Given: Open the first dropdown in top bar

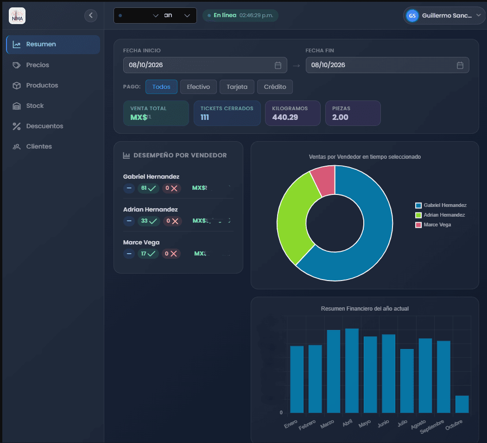Looking at the screenshot, I should point(138,16).
